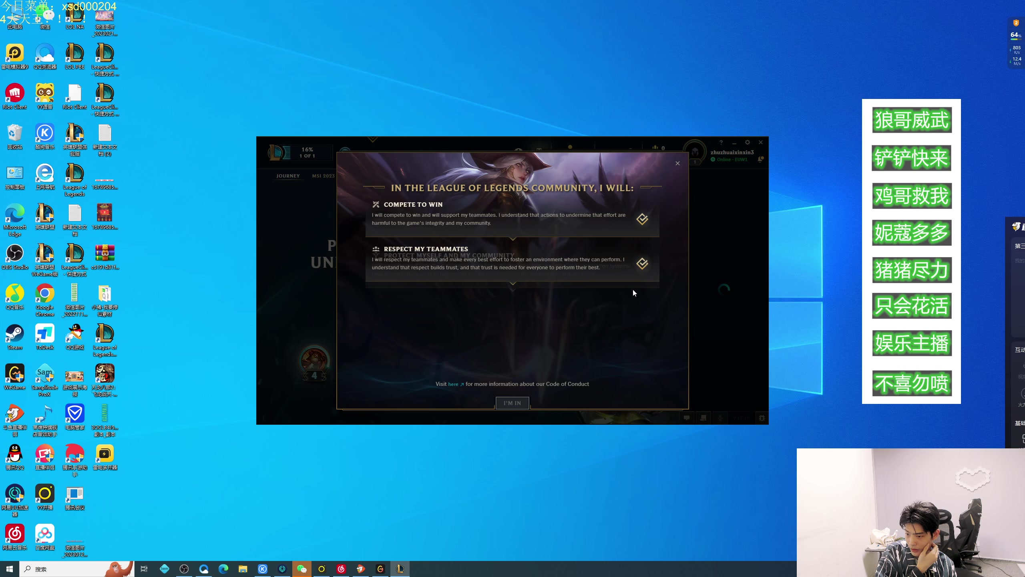This screenshot has height=577, width=1025.
Task: Select the Microsoft Edge desktop icon
Action: [15, 220]
